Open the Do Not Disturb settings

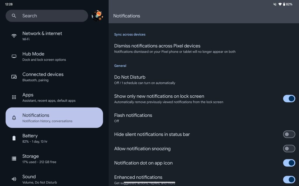(175, 80)
